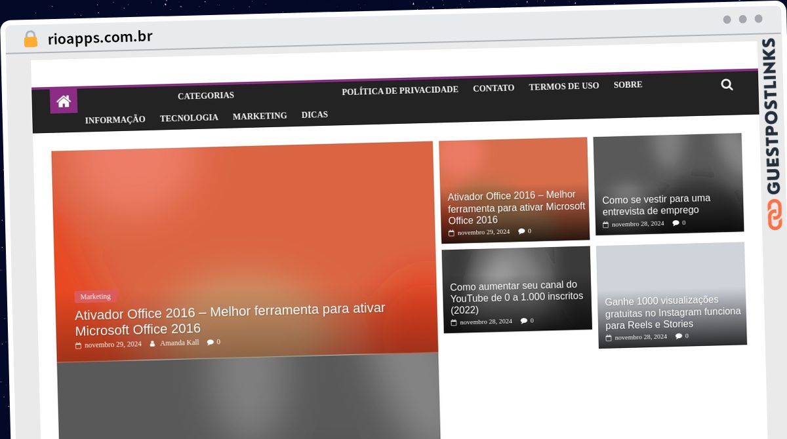This screenshot has height=439, width=787.
Task: Open the DICAS category
Action: 315,115
